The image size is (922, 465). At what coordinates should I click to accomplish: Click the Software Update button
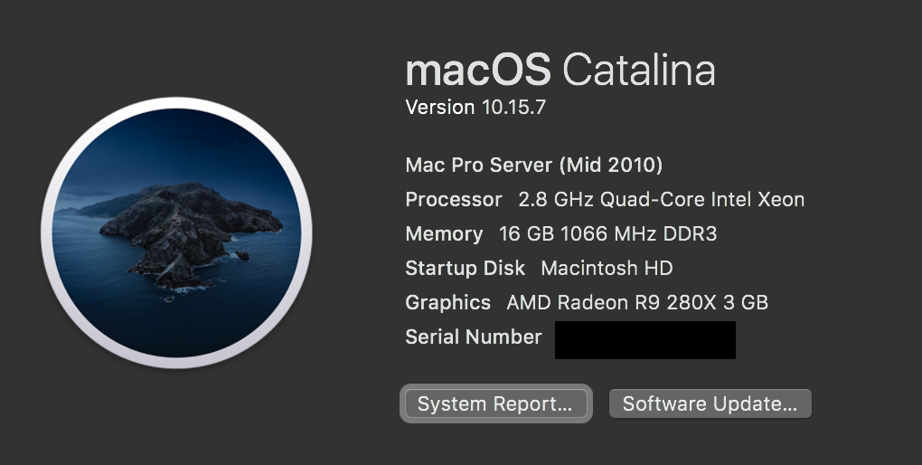pyautogui.click(x=710, y=403)
